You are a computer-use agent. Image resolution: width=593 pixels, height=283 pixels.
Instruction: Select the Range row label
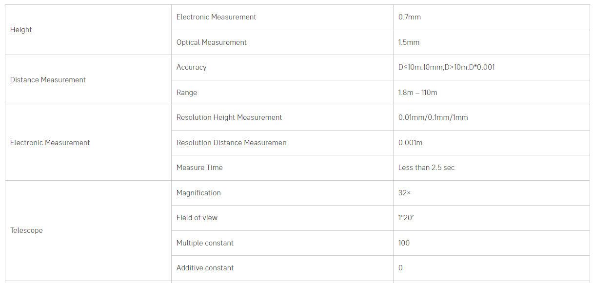187,93
